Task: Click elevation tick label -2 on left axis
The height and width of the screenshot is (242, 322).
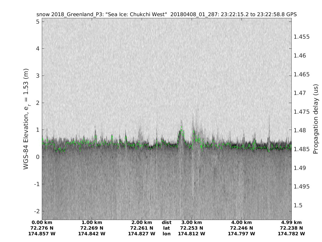Action: (x=37, y=211)
